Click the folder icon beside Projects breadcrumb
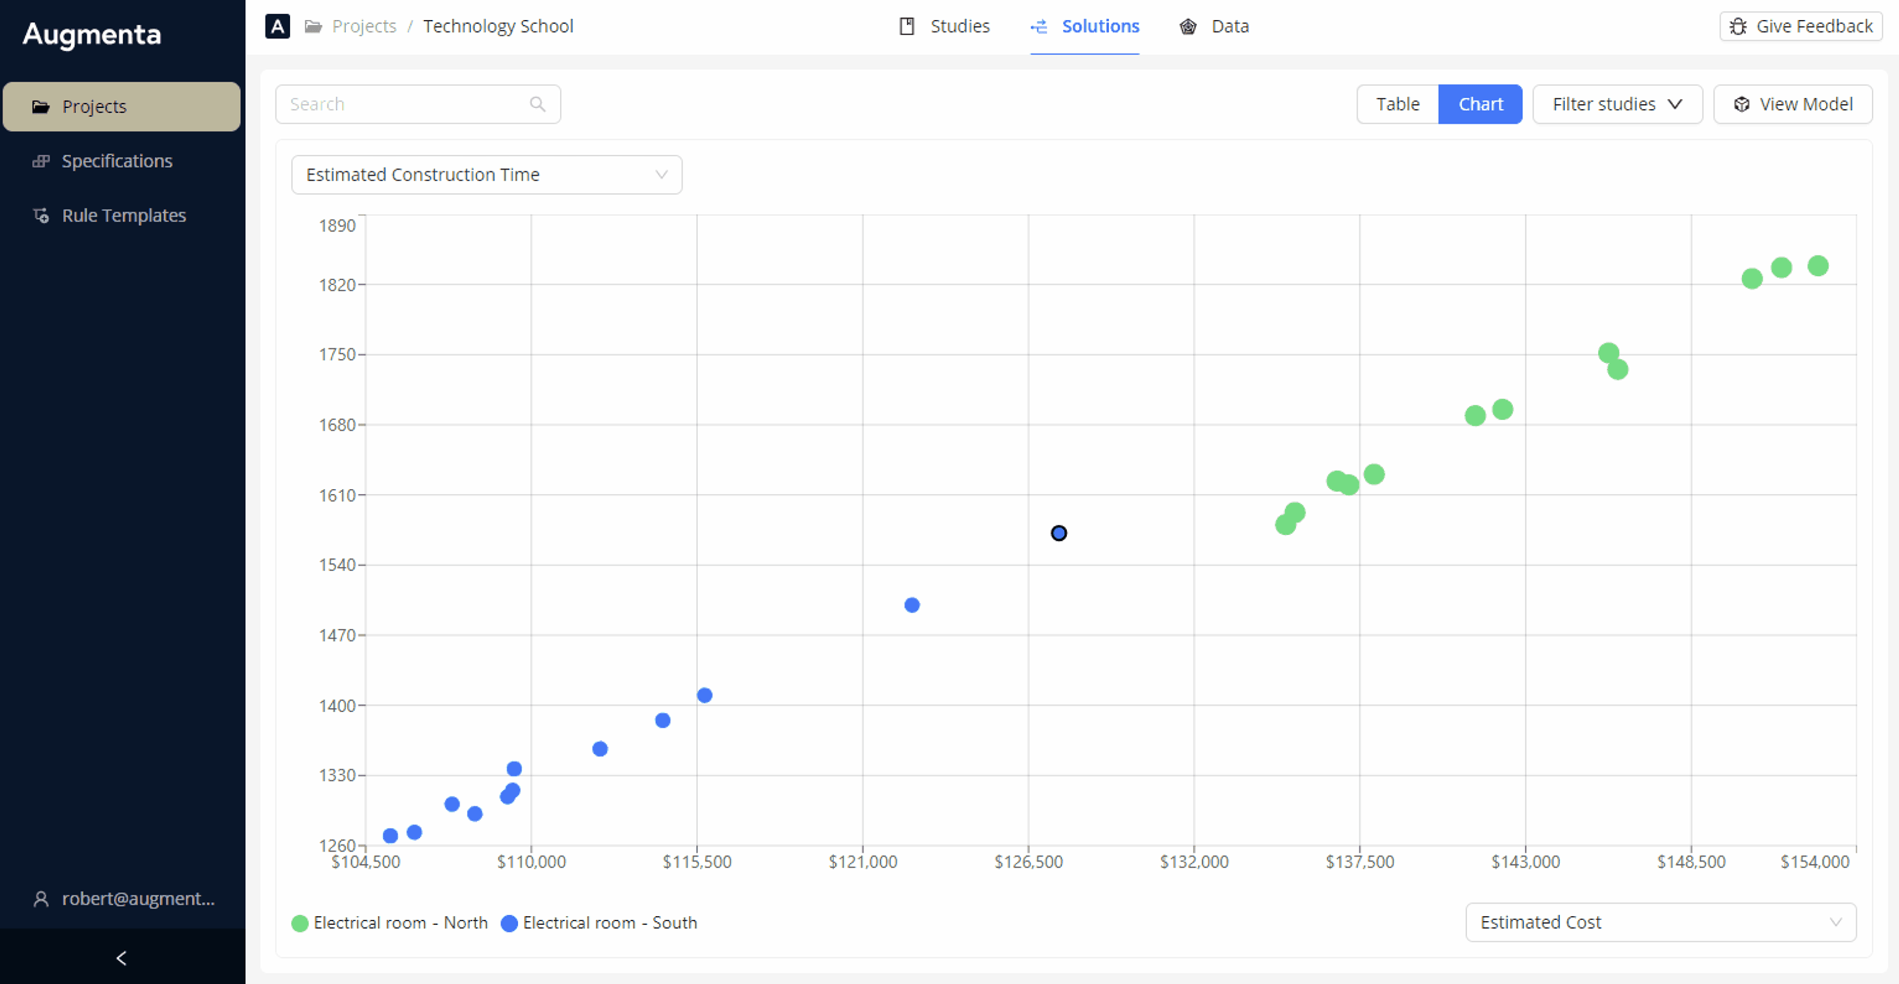The image size is (1899, 984). (314, 27)
